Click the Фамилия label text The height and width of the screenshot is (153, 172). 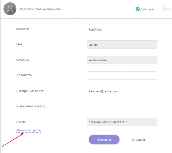pyautogui.click(x=23, y=28)
